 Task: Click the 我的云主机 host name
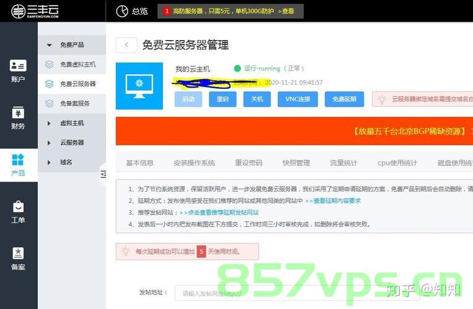193,69
